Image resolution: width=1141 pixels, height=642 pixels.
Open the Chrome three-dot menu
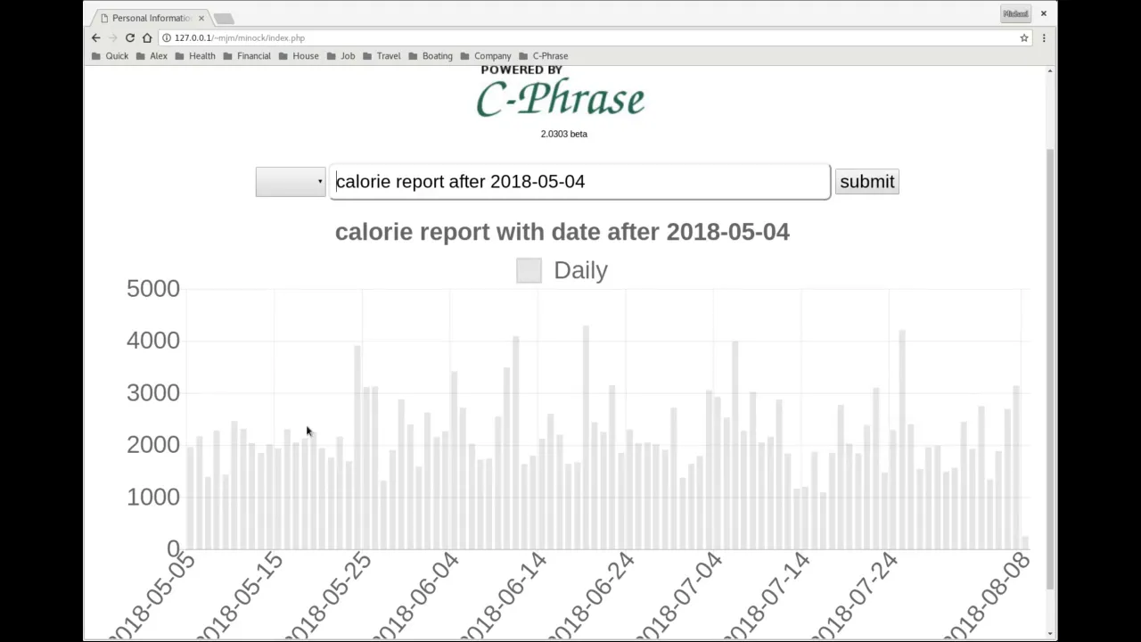tap(1044, 37)
